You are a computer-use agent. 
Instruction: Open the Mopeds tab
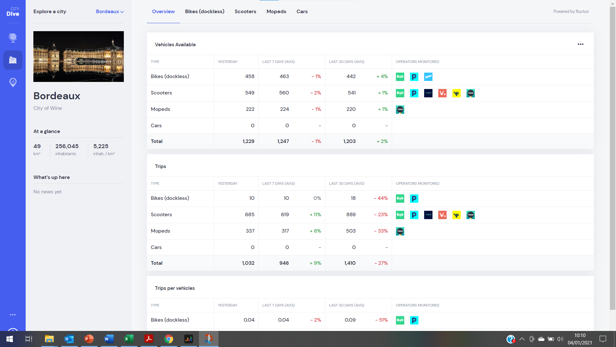[x=276, y=12]
